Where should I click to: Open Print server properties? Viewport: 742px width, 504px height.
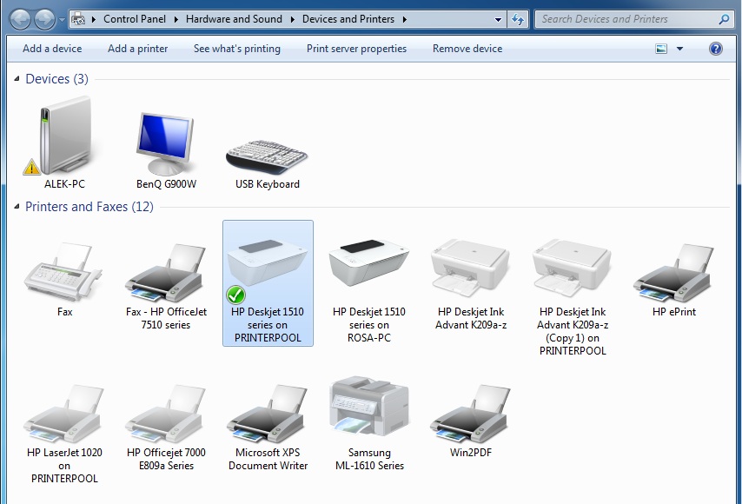pyautogui.click(x=356, y=49)
